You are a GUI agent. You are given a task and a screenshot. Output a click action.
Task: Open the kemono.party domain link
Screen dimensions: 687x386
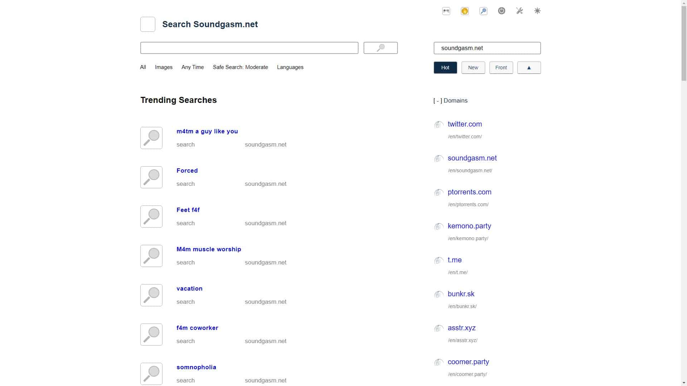469,226
